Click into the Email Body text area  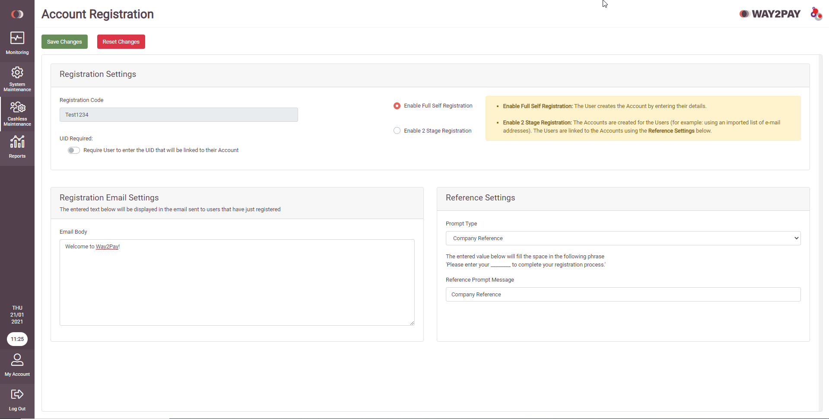237,283
